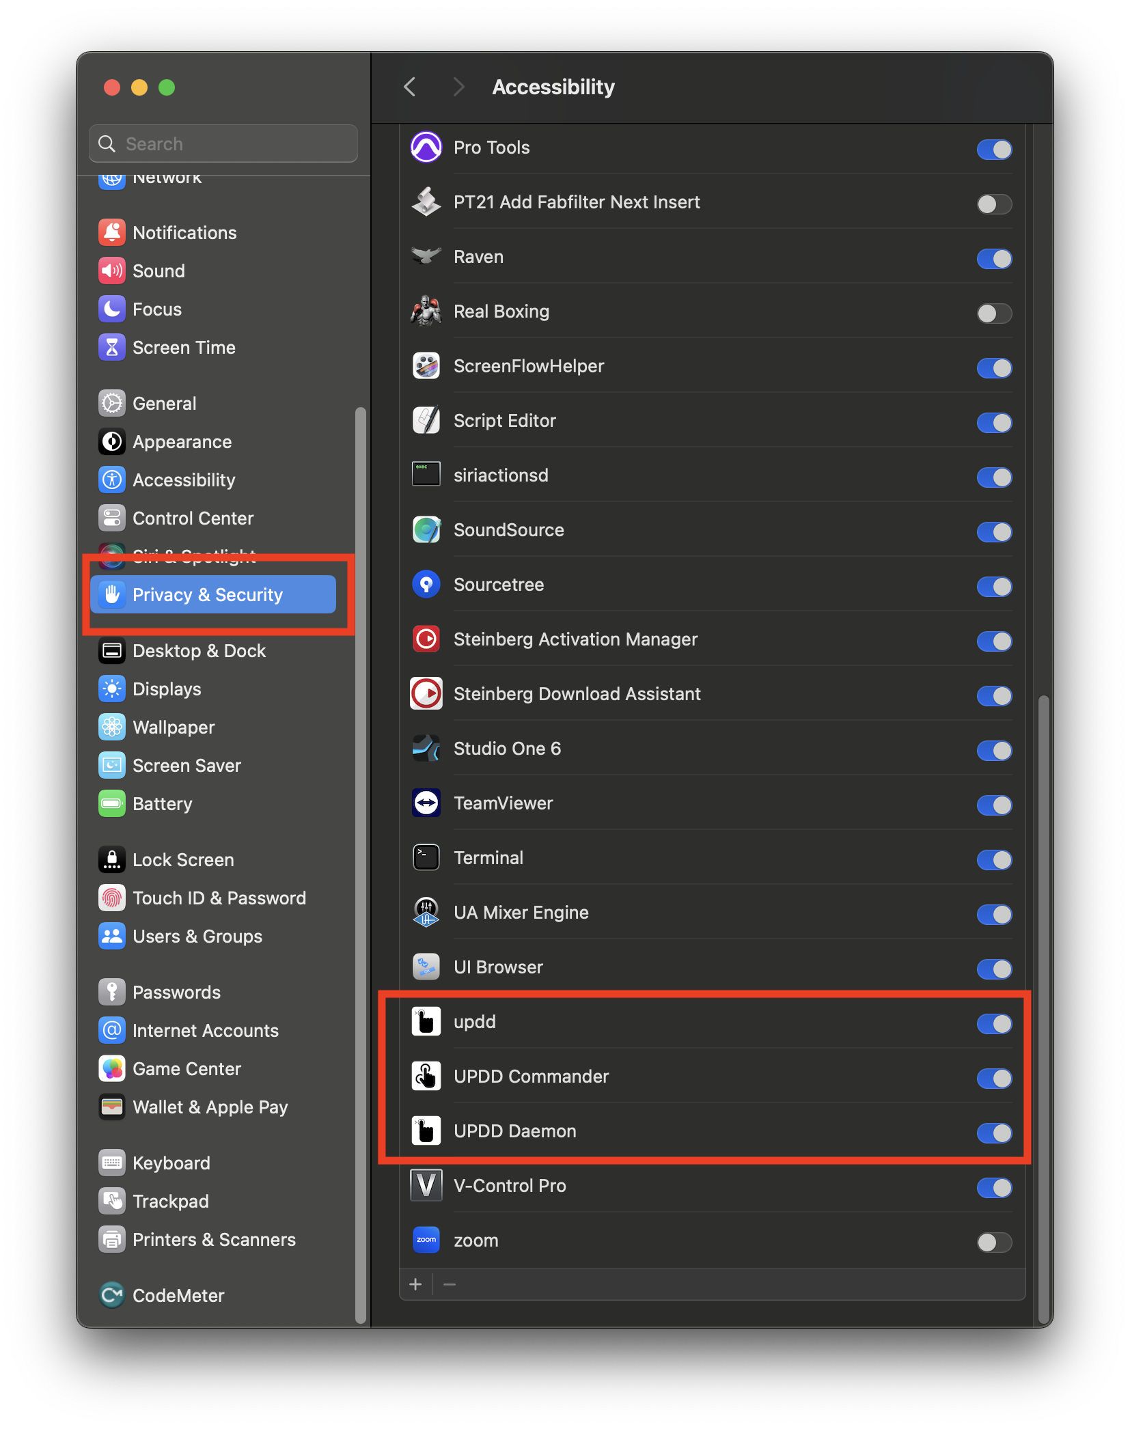The image size is (1130, 1429).
Task: Add an app with plus button
Action: click(415, 1284)
